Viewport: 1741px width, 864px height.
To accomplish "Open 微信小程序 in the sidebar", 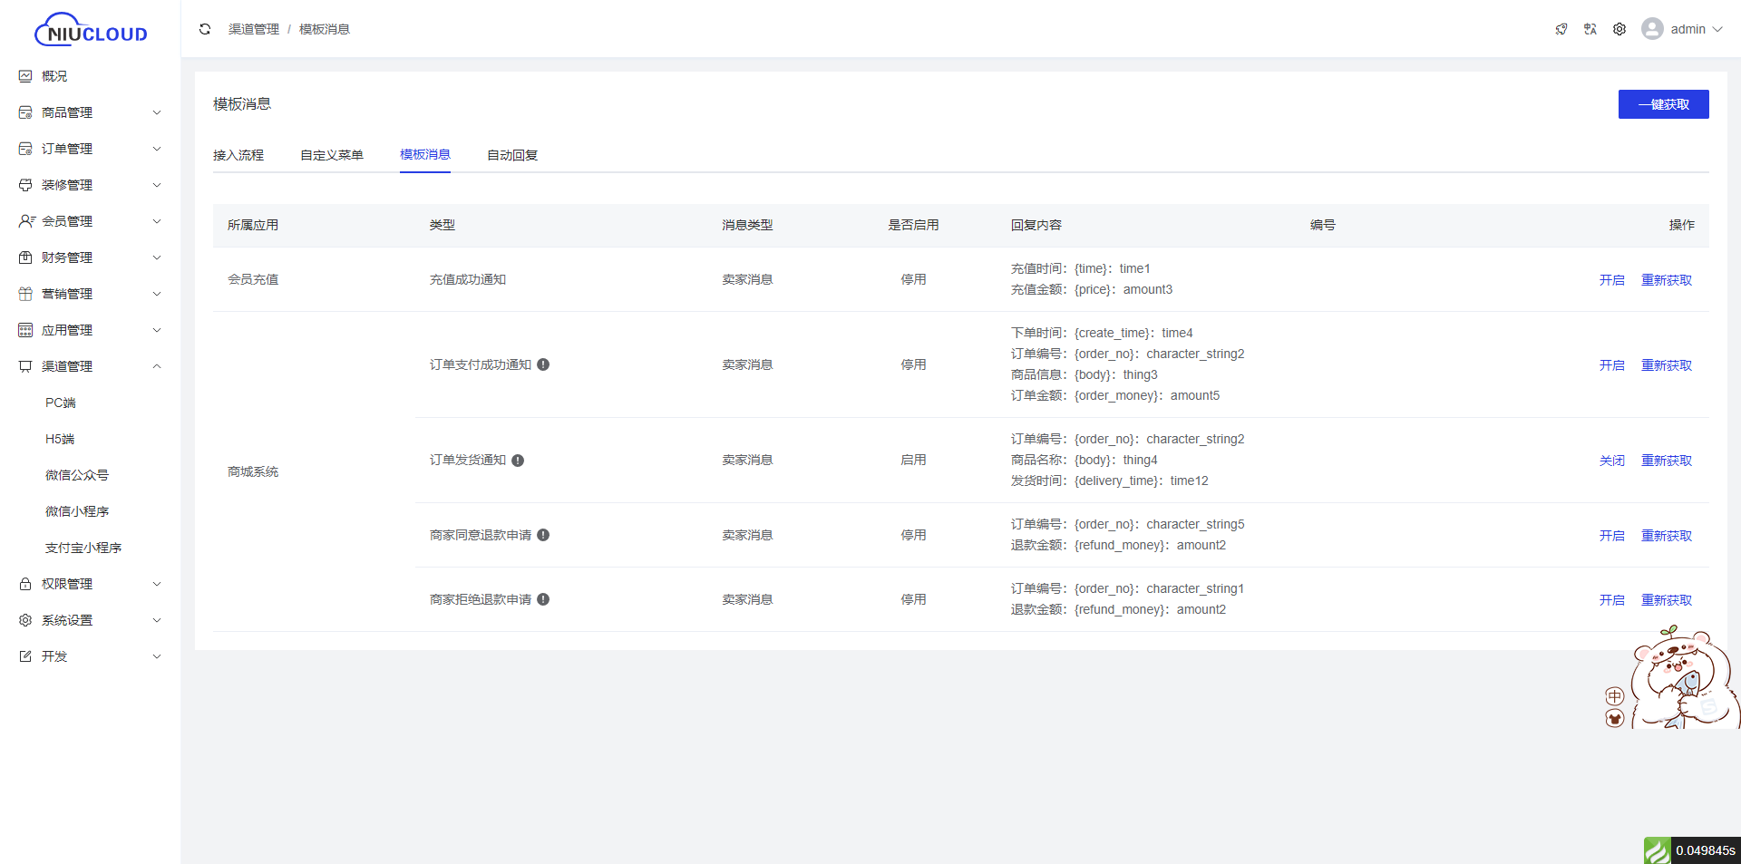I will [x=77, y=511].
